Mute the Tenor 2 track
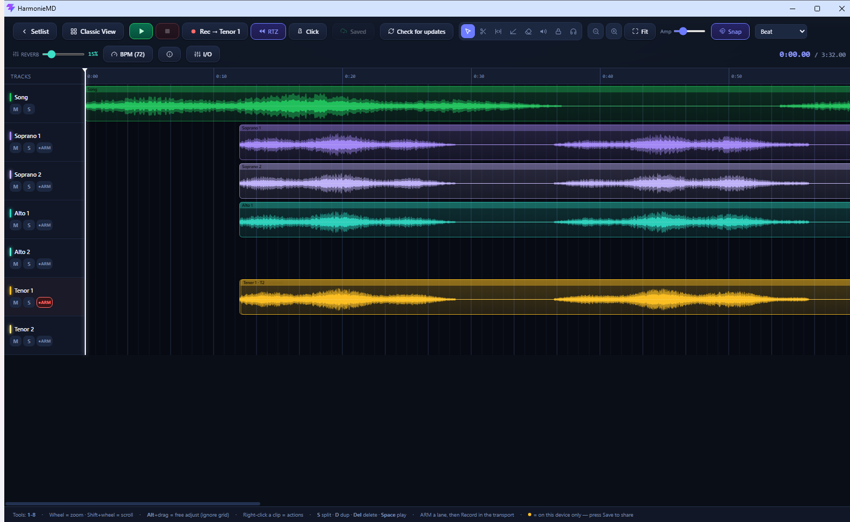The width and height of the screenshot is (850, 522). coord(16,341)
